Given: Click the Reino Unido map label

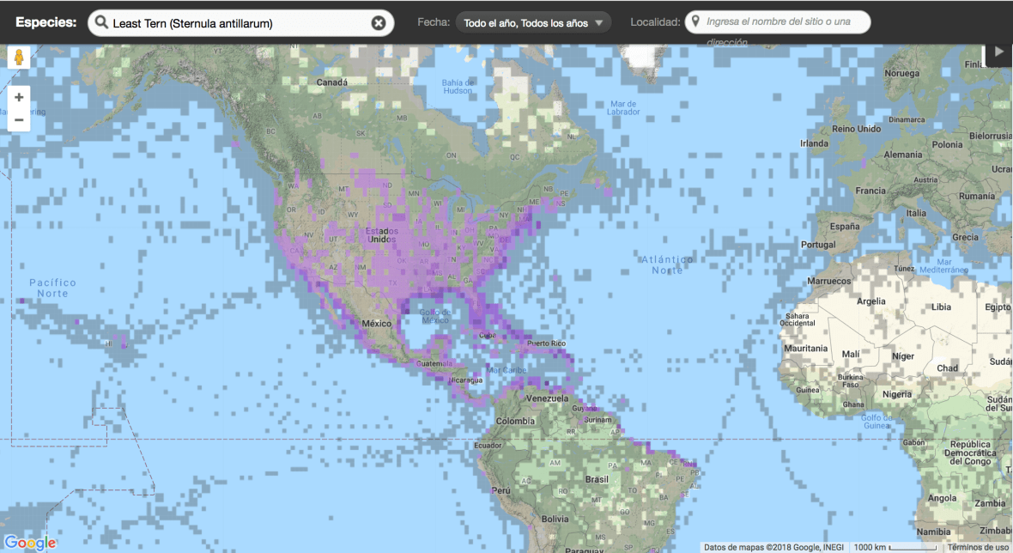Looking at the screenshot, I should click(857, 129).
